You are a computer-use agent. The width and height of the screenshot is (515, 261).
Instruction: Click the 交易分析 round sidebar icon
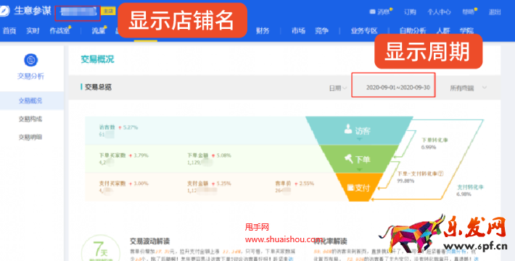[x=31, y=60]
